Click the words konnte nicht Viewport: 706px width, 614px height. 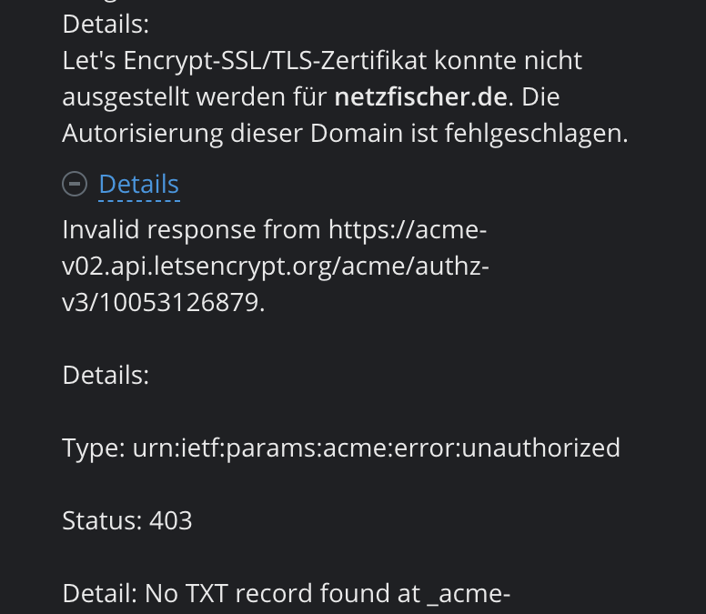pyautogui.click(x=509, y=61)
